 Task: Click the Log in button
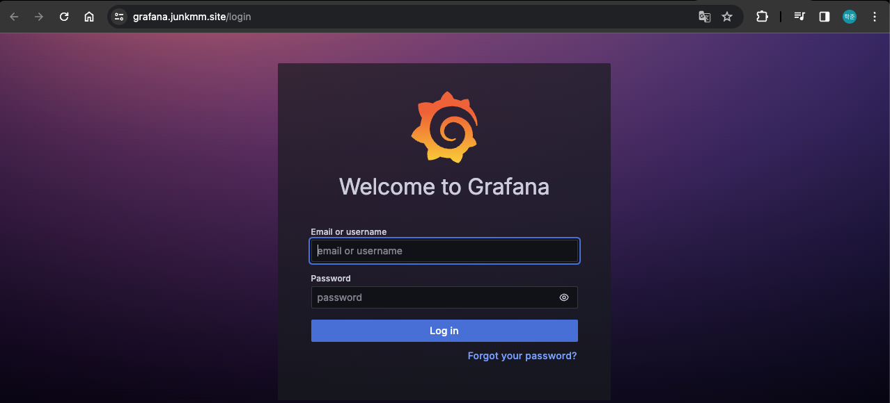point(444,331)
